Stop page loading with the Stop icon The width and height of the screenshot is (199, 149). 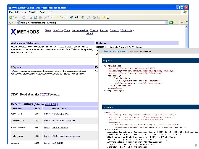(31, 17)
